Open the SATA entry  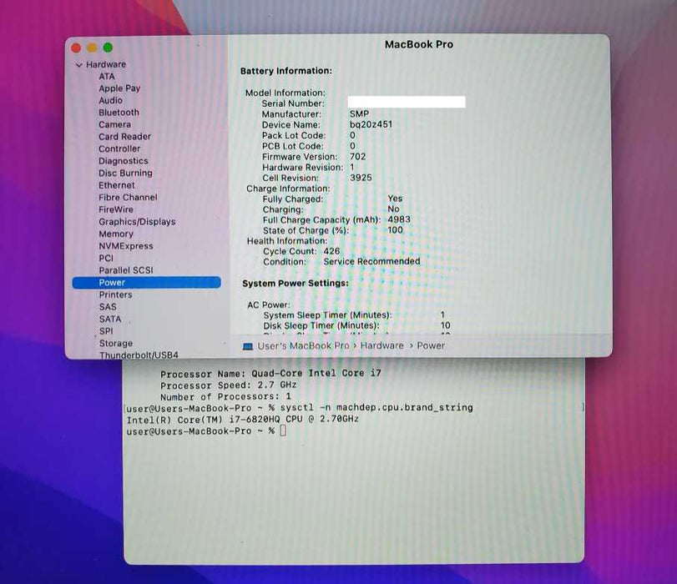point(109,319)
